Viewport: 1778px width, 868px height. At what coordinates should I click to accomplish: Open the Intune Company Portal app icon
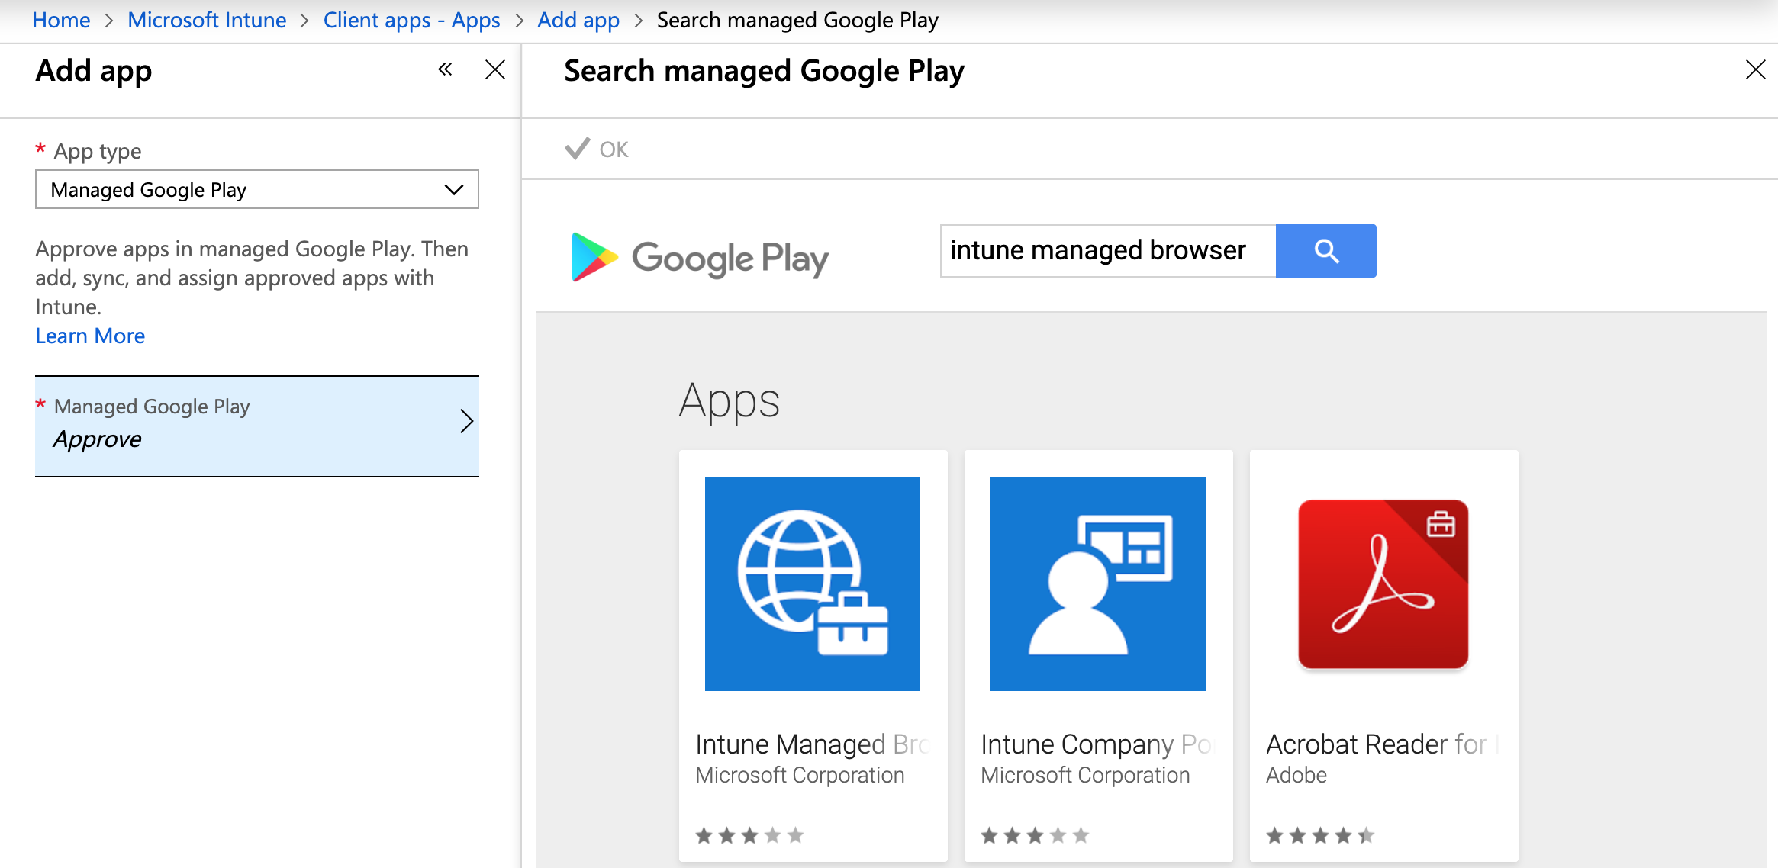tap(1098, 584)
